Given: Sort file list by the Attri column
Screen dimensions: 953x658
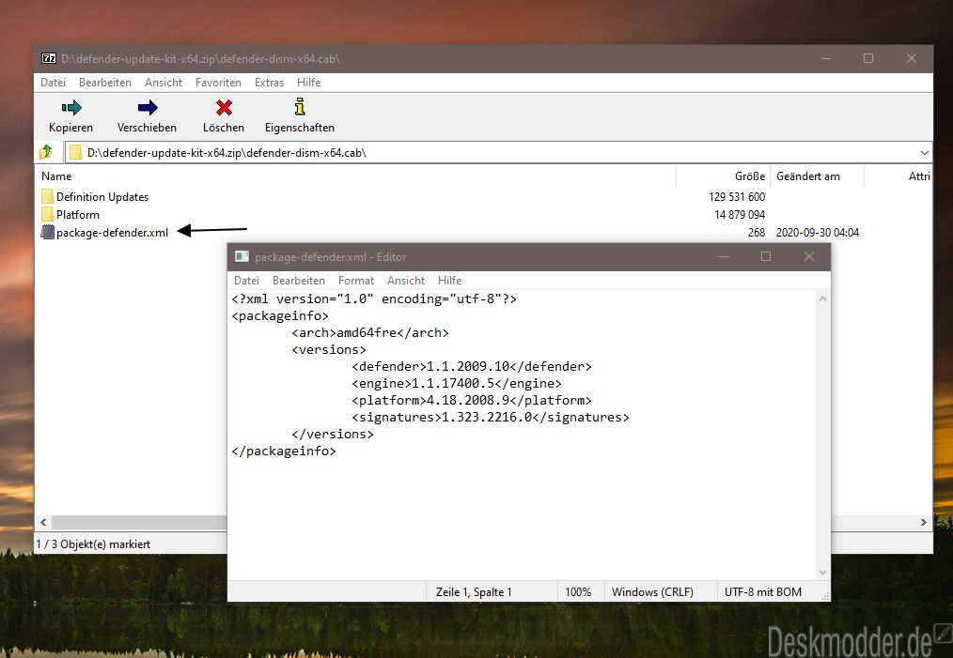Looking at the screenshot, I should [919, 176].
